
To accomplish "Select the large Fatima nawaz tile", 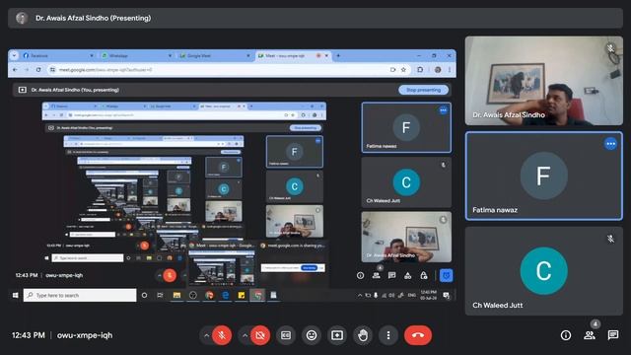I will (544, 176).
